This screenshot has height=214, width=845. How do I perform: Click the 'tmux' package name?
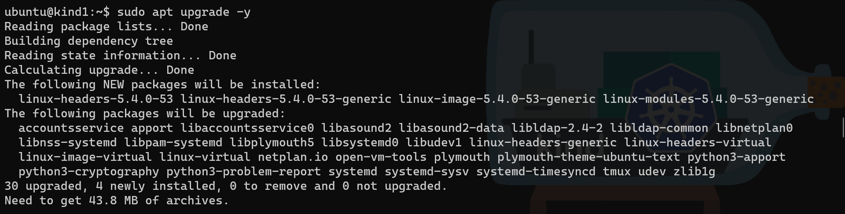pyautogui.click(x=617, y=171)
